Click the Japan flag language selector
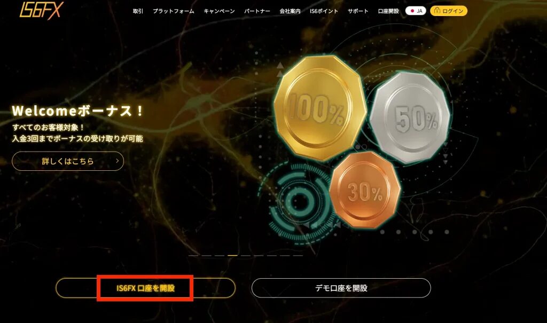 point(416,11)
